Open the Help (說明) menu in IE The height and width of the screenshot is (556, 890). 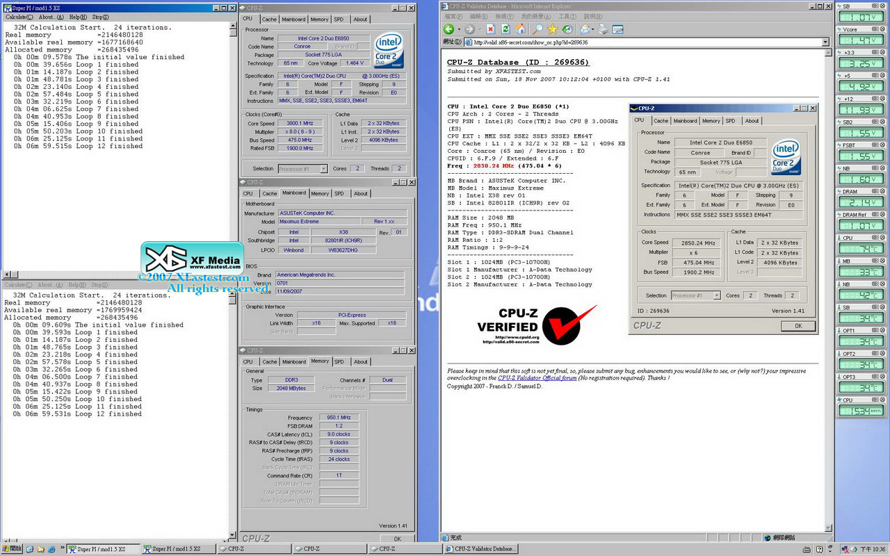tap(593, 16)
